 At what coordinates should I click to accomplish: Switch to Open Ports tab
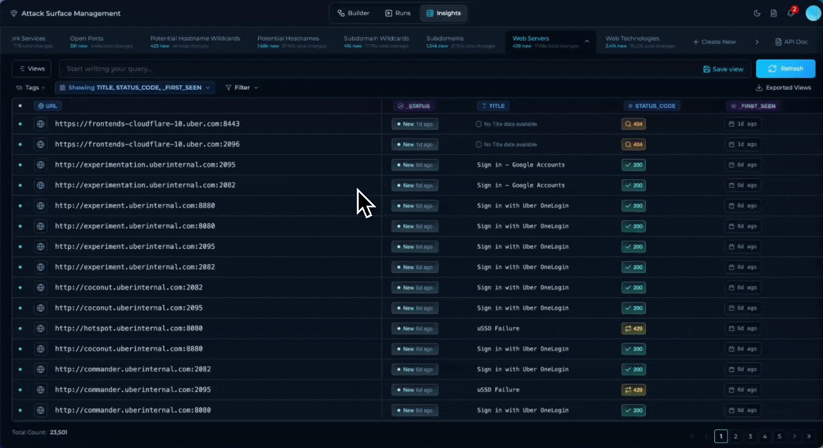pyautogui.click(x=101, y=42)
